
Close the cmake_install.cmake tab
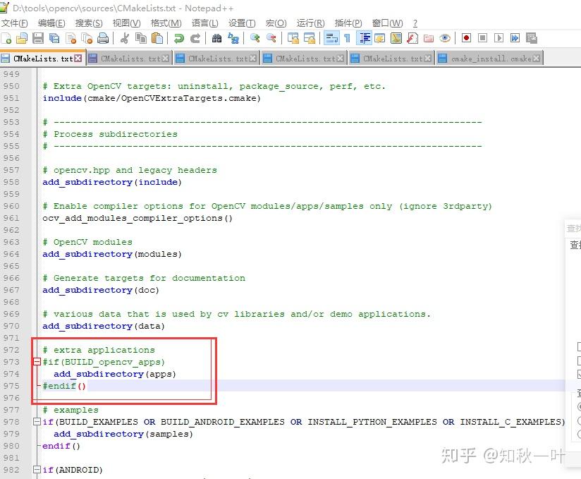[x=536, y=59]
